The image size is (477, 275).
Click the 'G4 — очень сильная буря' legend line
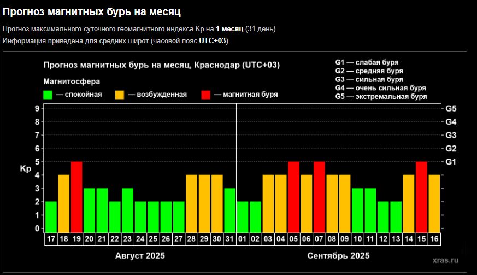381,88
